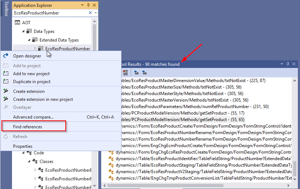Go to next result in toolbar
The height and width of the screenshot is (189, 300).
(144, 73)
